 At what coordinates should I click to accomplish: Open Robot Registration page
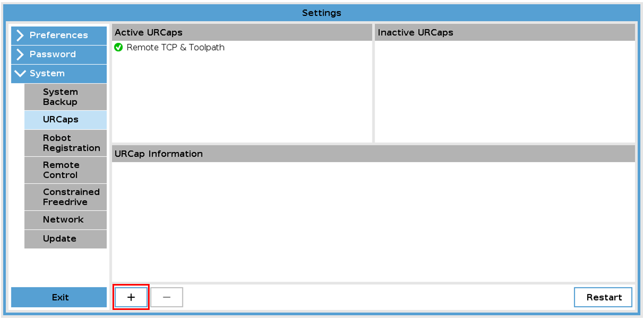(x=65, y=143)
